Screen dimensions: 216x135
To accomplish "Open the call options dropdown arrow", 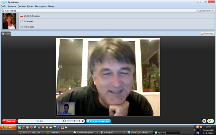I will [x=82, y=121].
